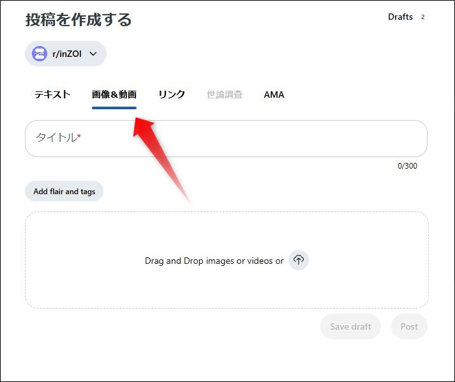Select the 画像&動画 tab
The height and width of the screenshot is (382, 455).
tap(114, 95)
